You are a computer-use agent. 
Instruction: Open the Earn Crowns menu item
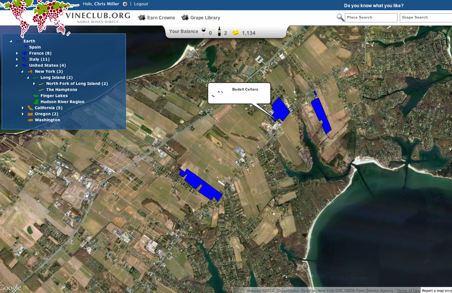coord(161,18)
